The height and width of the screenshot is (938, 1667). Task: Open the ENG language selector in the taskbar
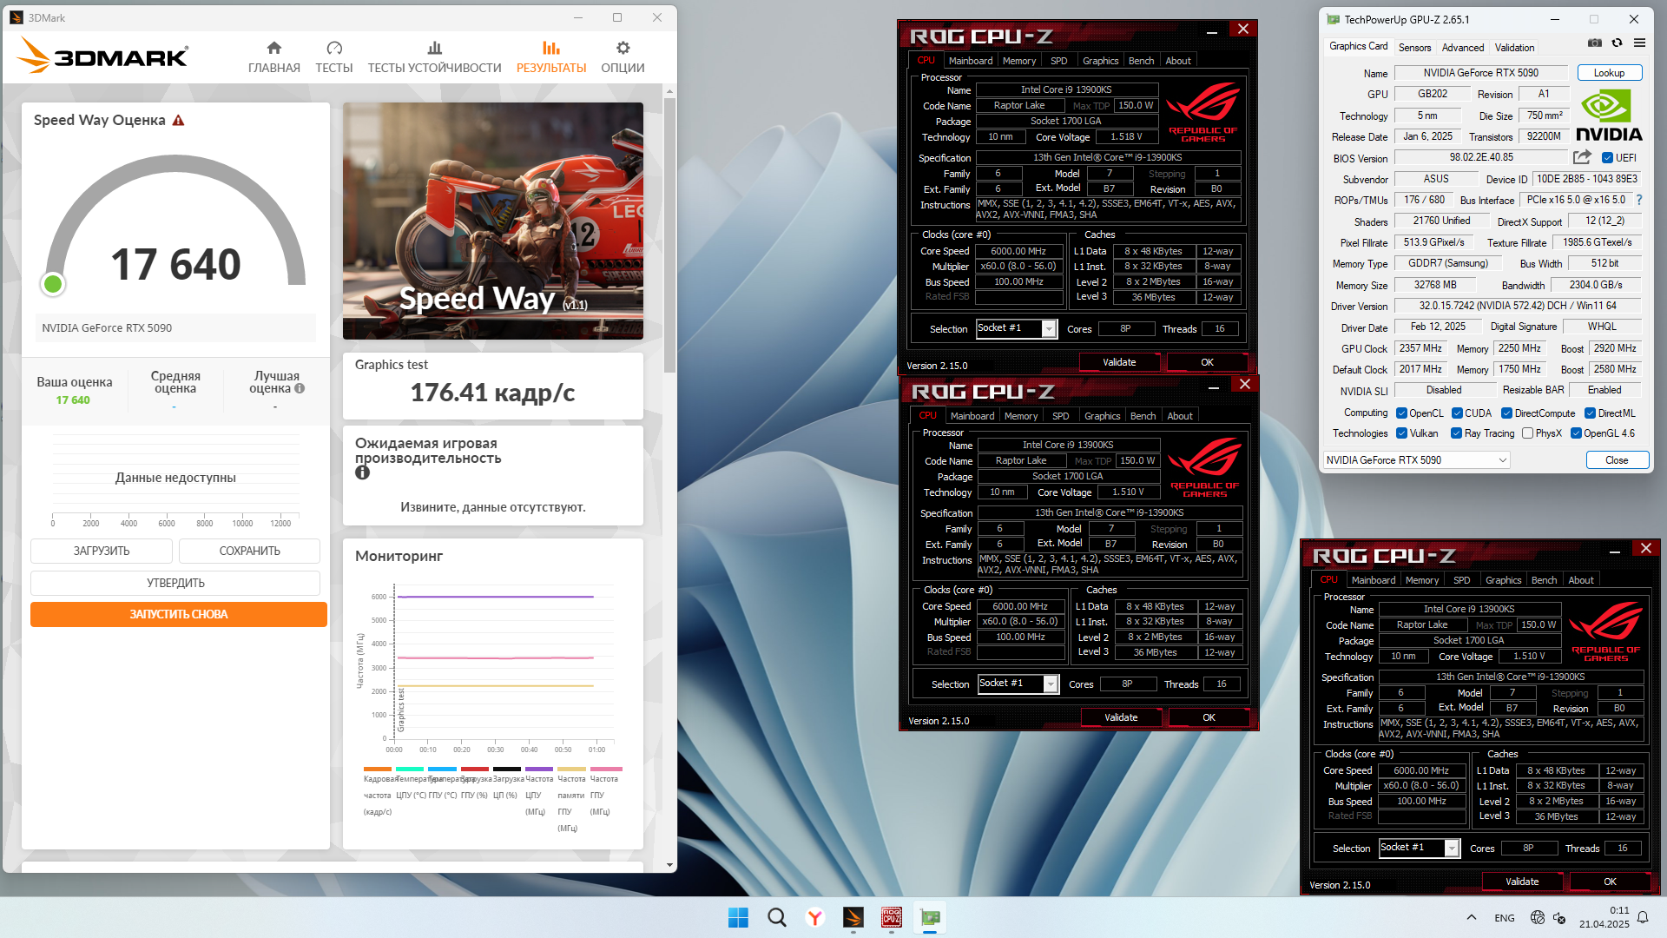(x=1505, y=918)
